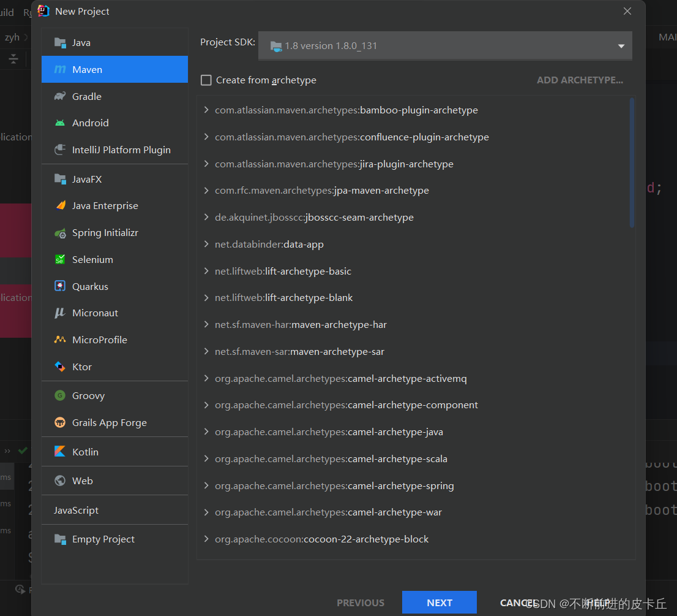Select camel-archetype-component row
Image resolution: width=677 pixels, height=616 pixels.
click(415, 405)
